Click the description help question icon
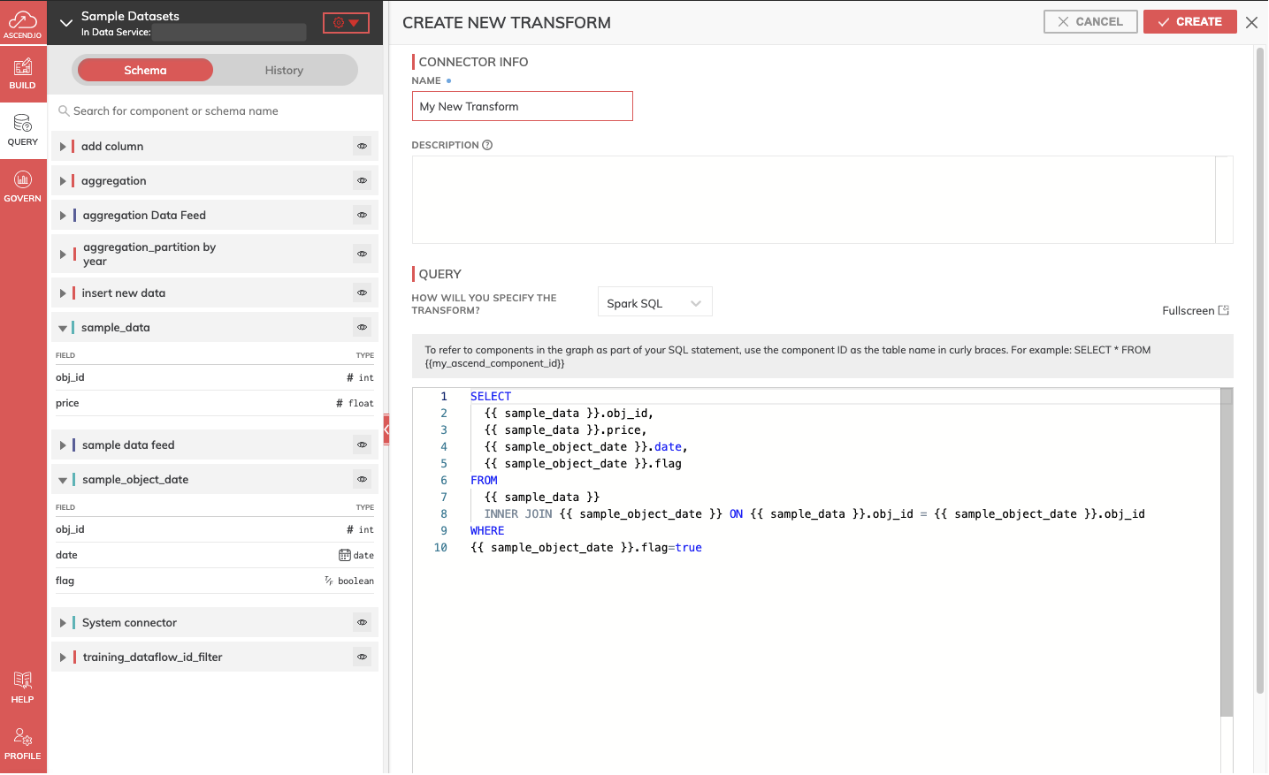This screenshot has width=1269, height=775. coord(487,145)
